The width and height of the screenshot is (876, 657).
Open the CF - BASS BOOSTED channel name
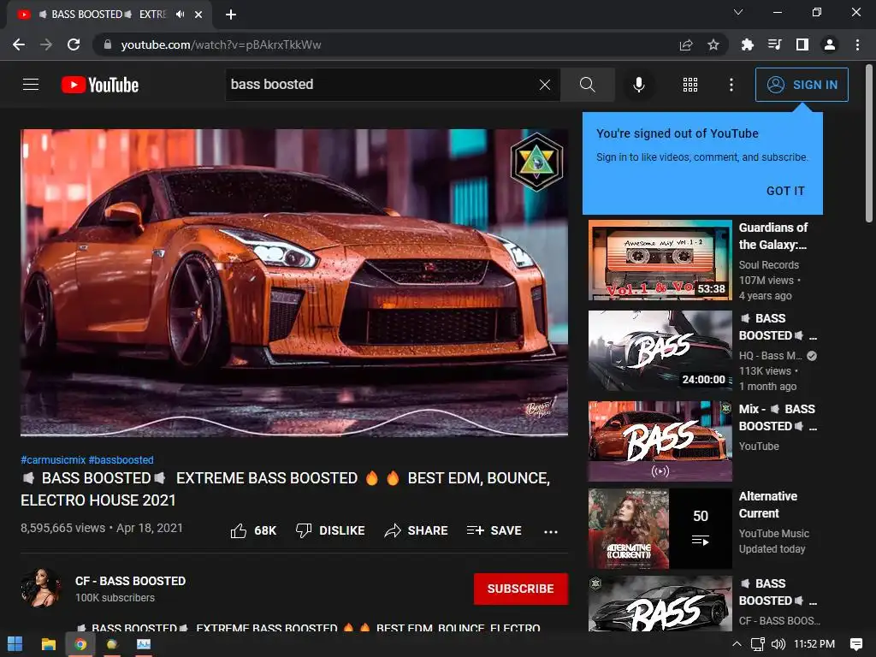[130, 581]
